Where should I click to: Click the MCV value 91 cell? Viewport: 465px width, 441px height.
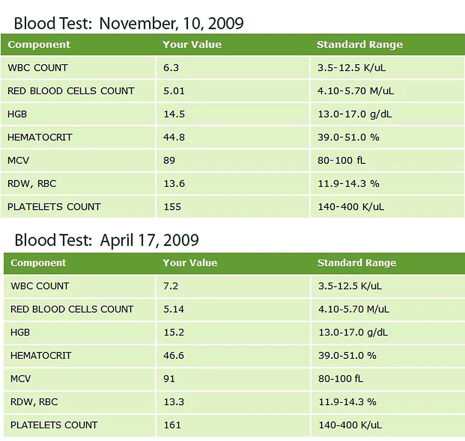(x=232, y=379)
